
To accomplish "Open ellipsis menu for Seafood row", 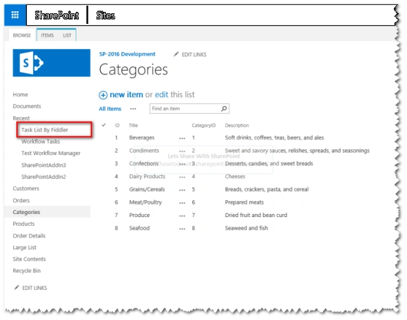I will point(182,229).
